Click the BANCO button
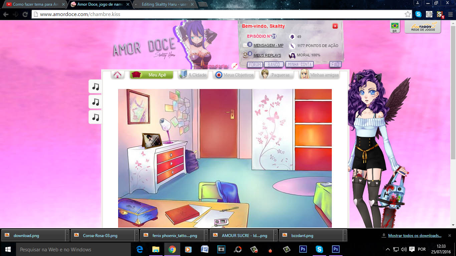 274,65
